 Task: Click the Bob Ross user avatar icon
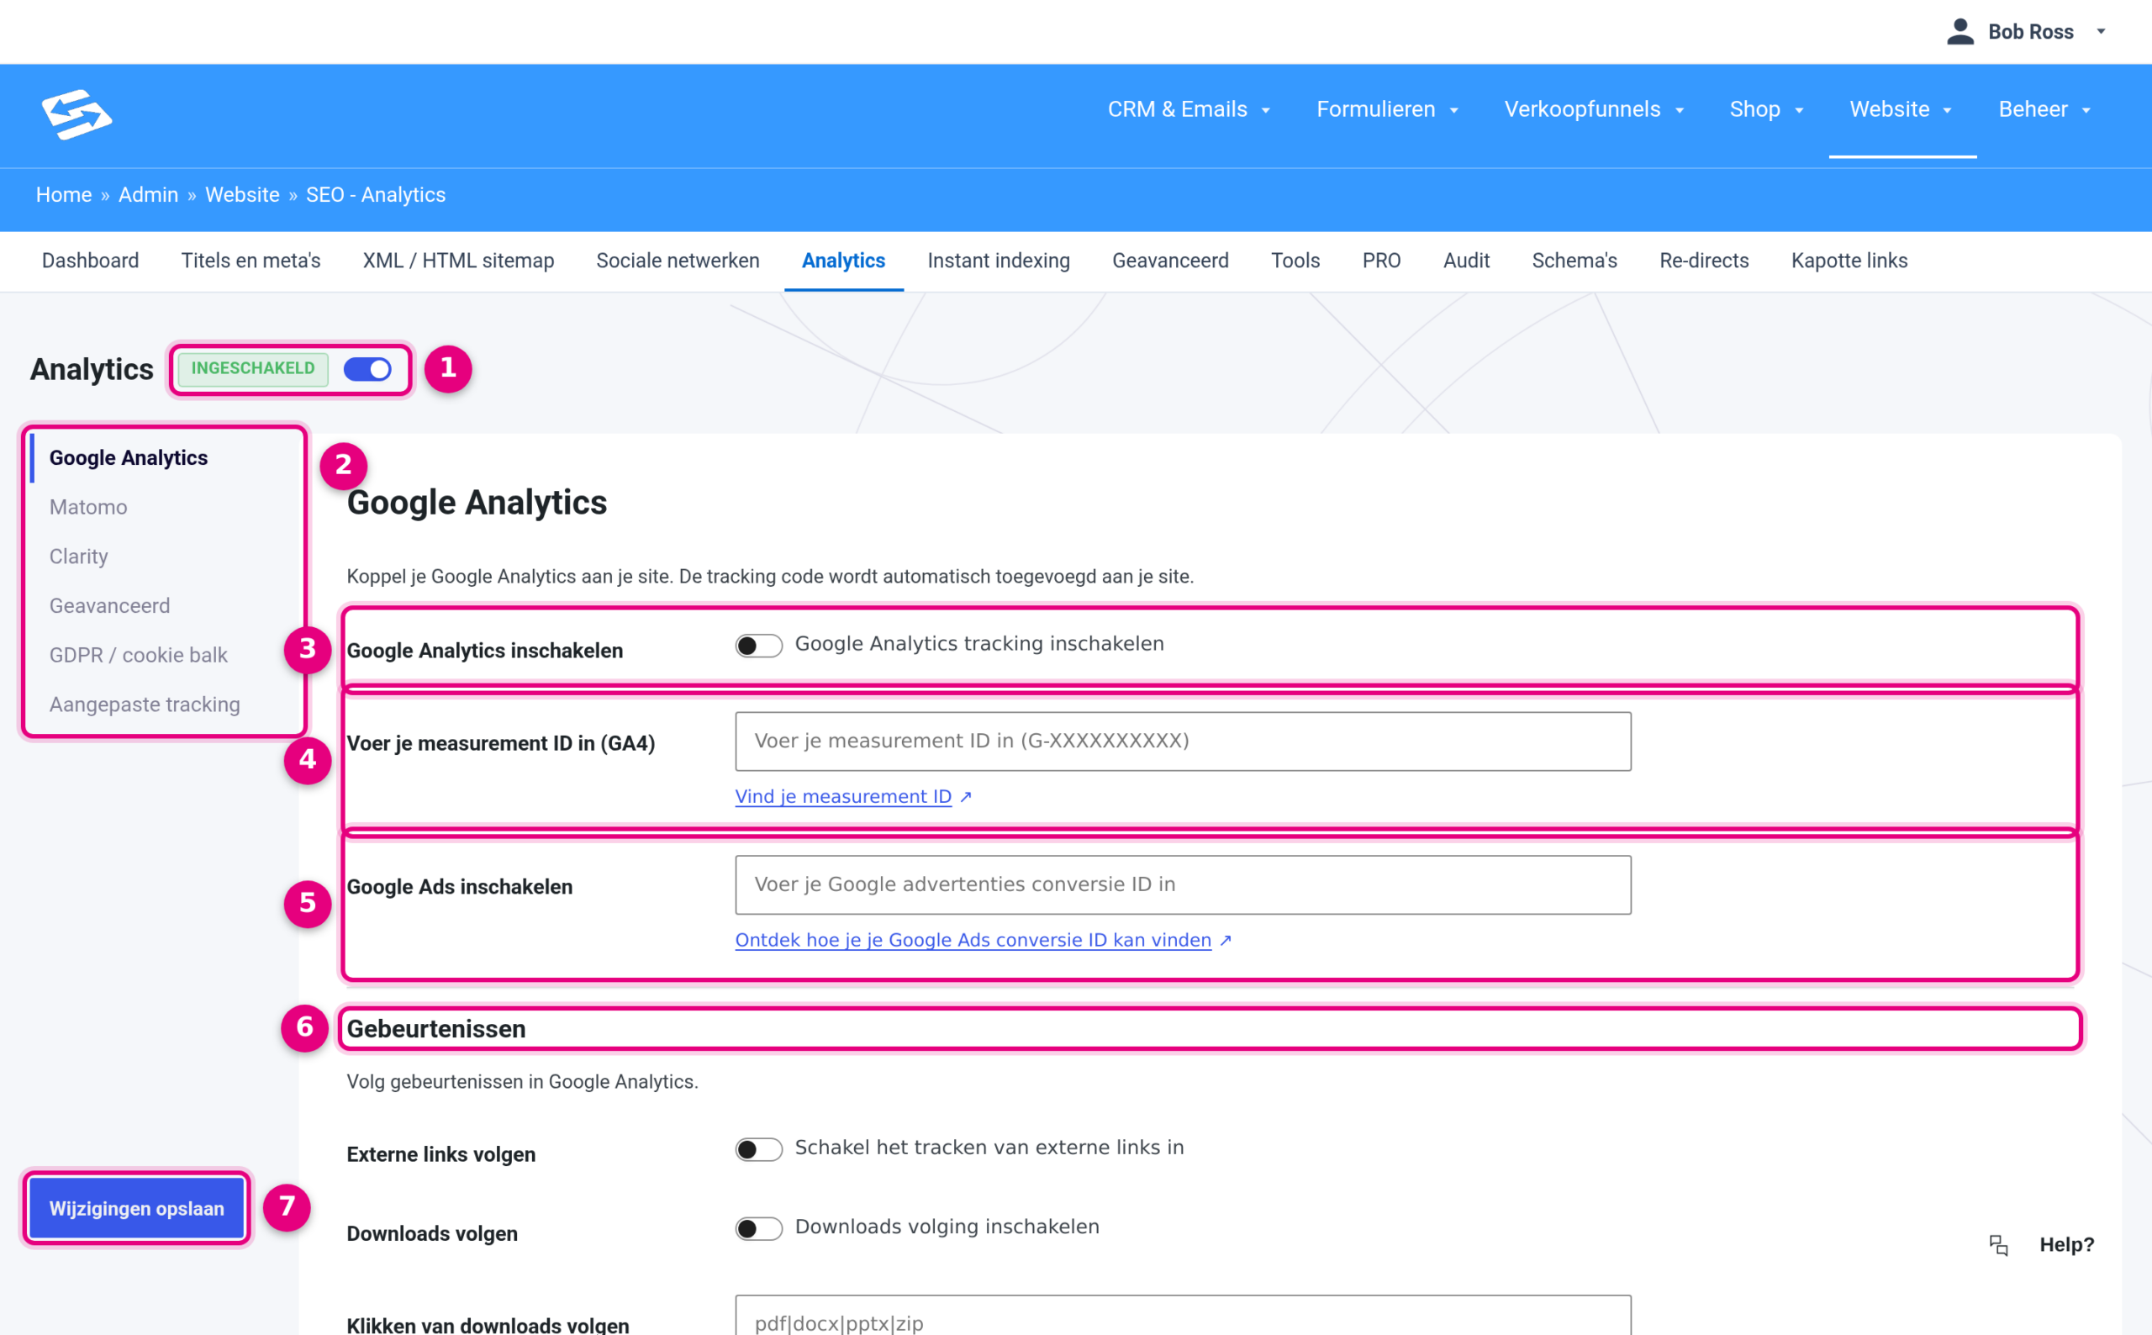1959,32
